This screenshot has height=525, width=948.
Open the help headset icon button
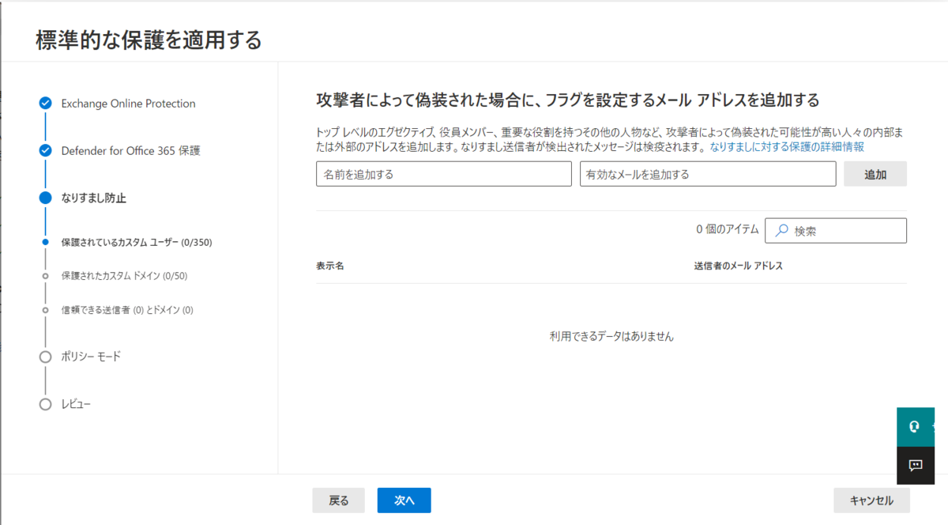[x=916, y=426]
